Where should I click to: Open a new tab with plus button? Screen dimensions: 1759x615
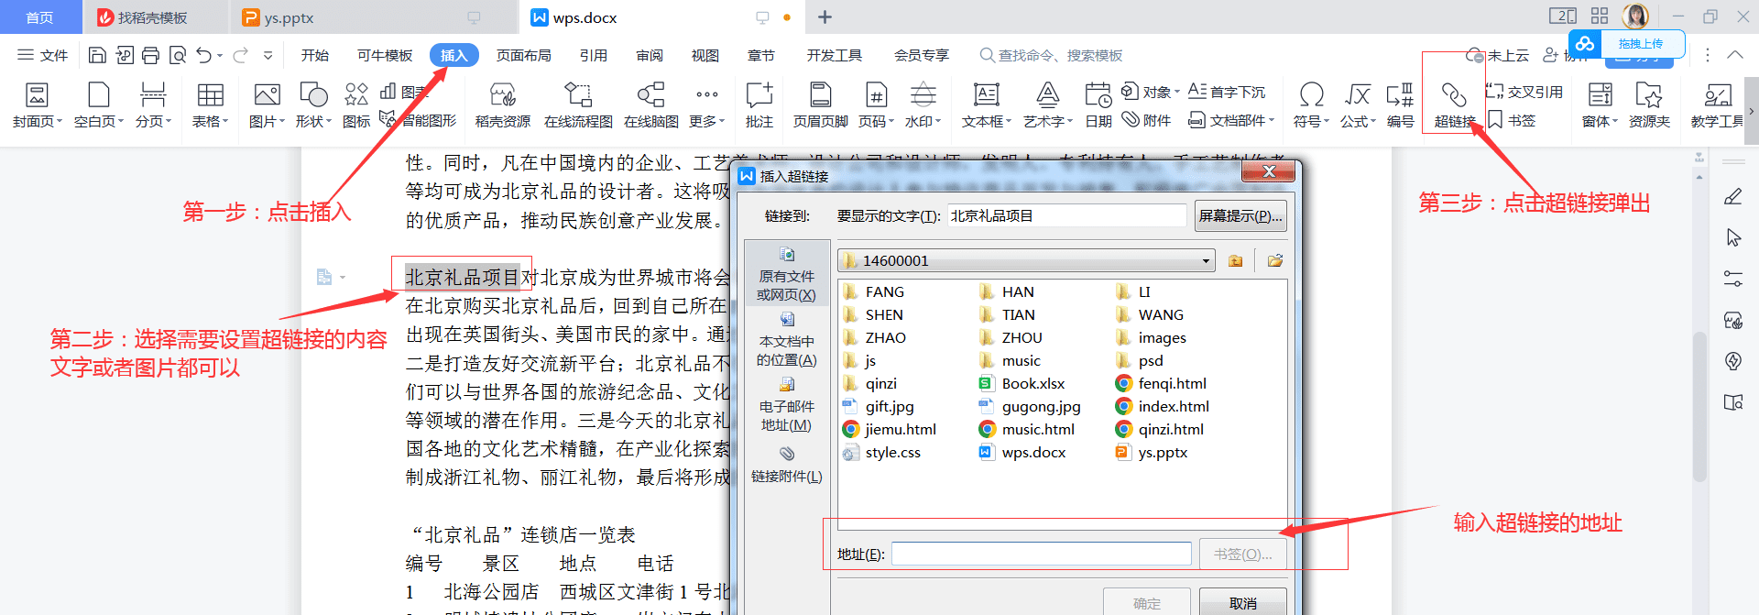[825, 17]
